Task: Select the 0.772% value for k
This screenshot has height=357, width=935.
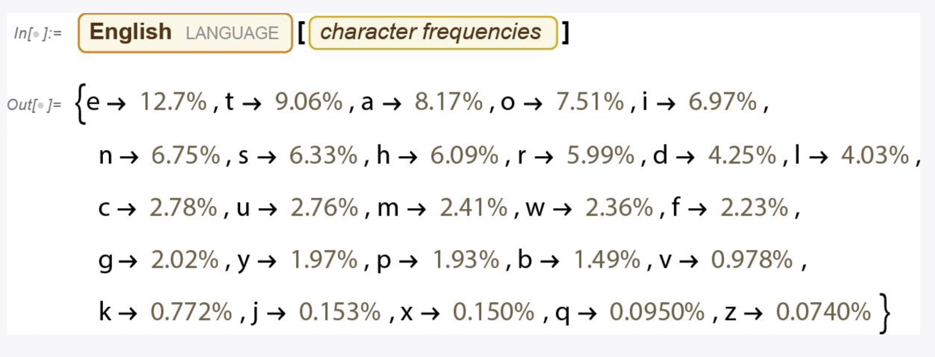Action: pos(191,312)
